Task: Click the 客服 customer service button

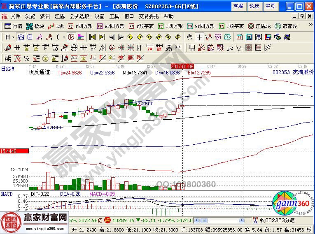Action: click(x=238, y=6)
